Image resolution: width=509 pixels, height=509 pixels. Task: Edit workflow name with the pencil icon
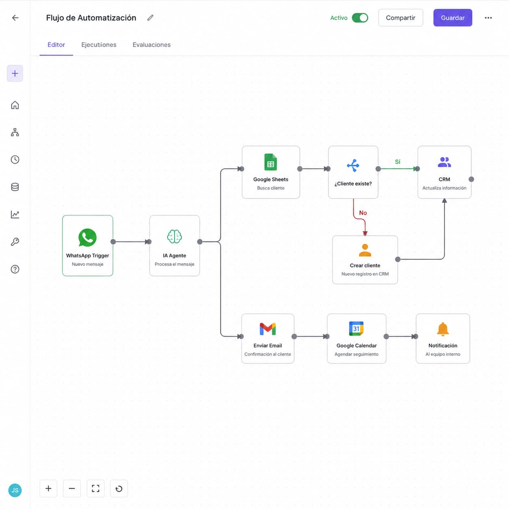pyautogui.click(x=150, y=18)
